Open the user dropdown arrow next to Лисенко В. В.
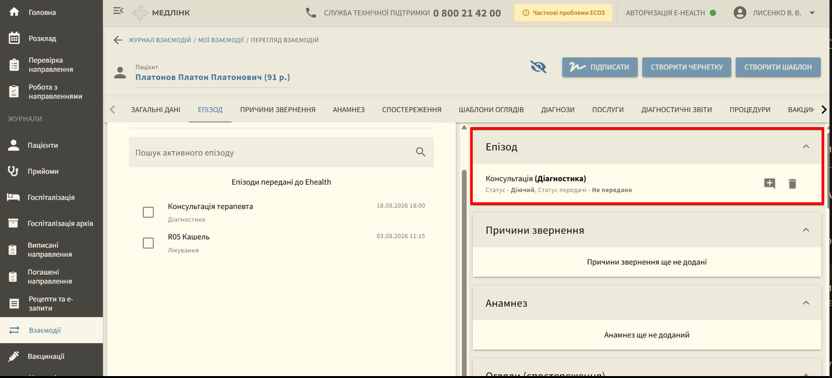Screen dimensions: 832x378 (812, 13)
